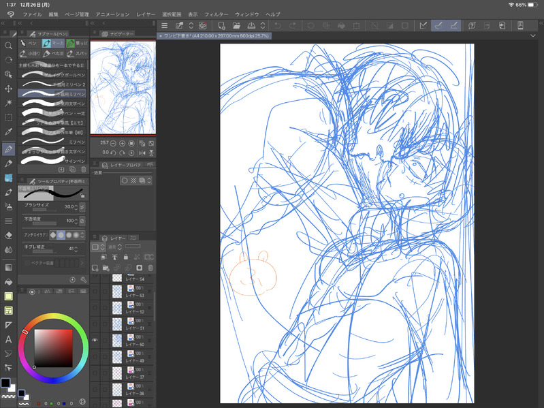Select the Eraser tool
Screen dimensions: 544x408
point(8,235)
